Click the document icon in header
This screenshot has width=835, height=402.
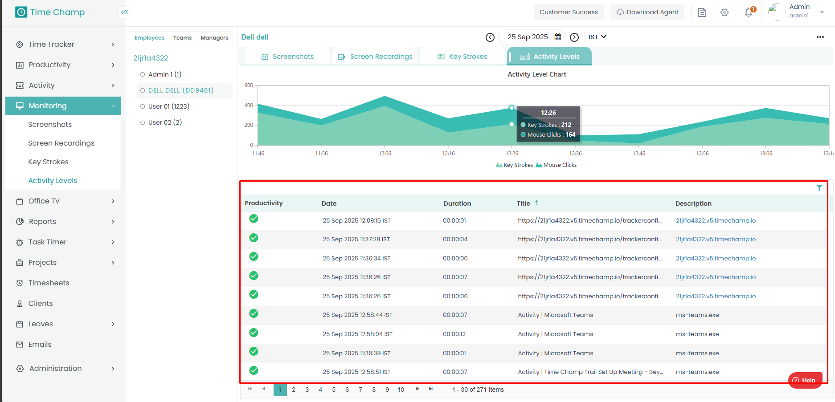[702, 12]
